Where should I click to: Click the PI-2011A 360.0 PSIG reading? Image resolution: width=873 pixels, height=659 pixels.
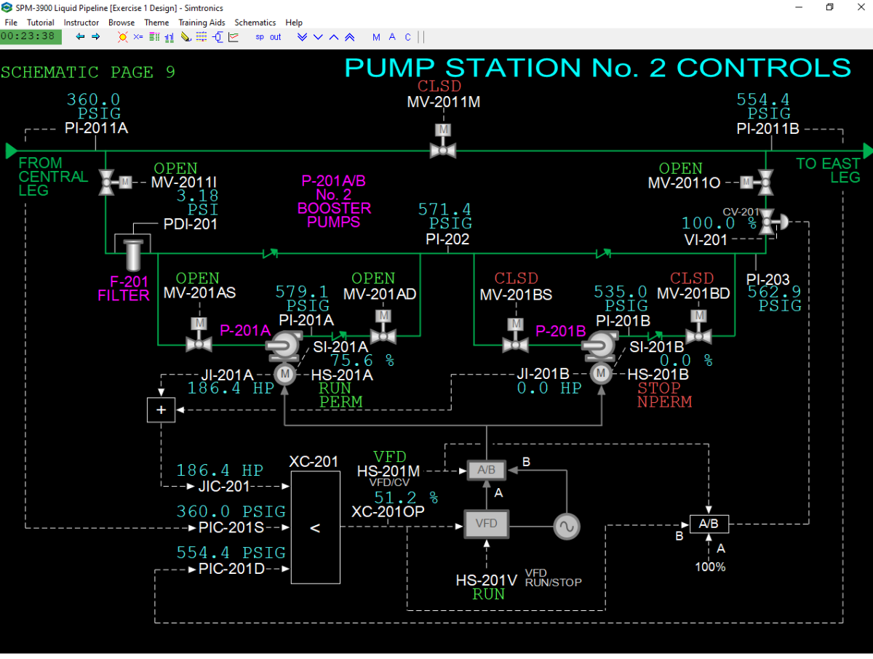coord(94,107)
